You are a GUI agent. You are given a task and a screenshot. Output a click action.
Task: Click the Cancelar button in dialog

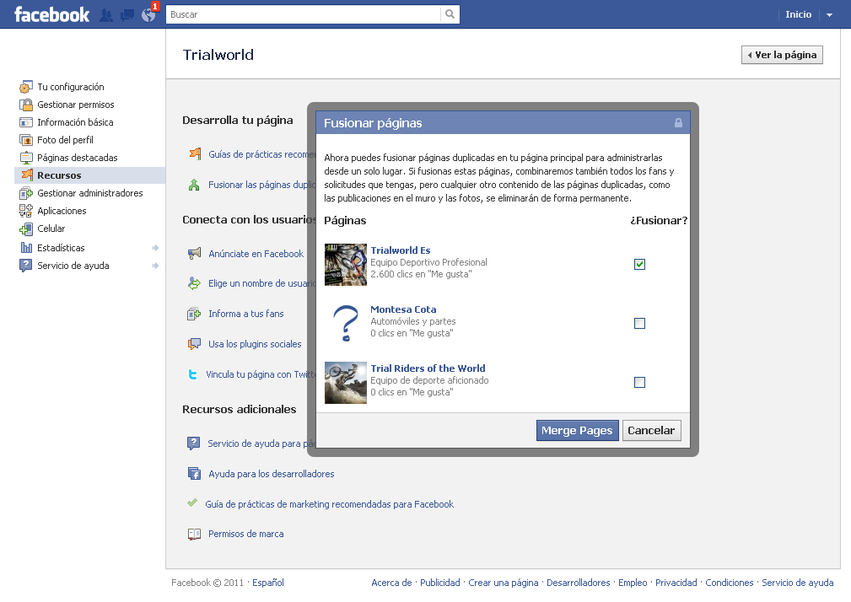(651, 431)
